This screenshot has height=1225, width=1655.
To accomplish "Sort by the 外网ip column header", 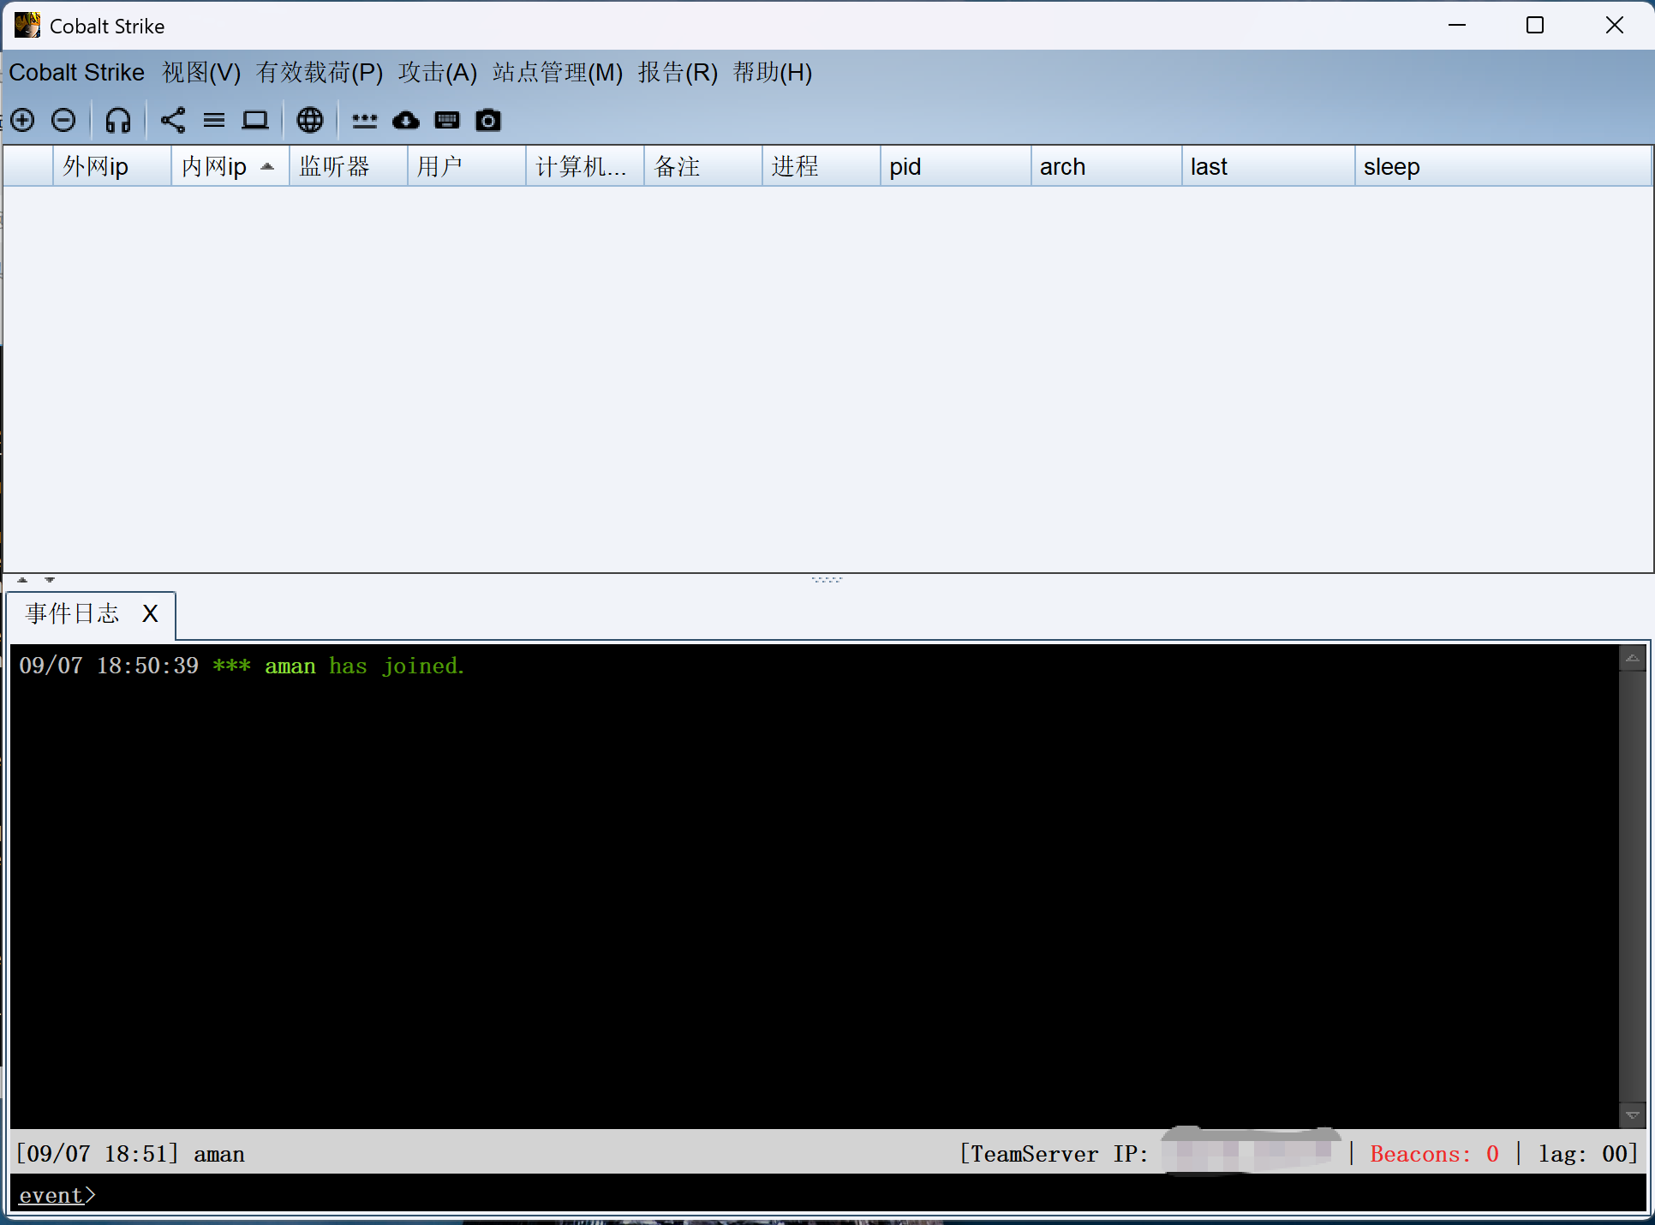I will click(x=112, y=166).
